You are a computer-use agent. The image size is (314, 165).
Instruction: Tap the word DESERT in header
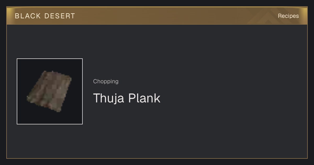click(x=60, y=16)
